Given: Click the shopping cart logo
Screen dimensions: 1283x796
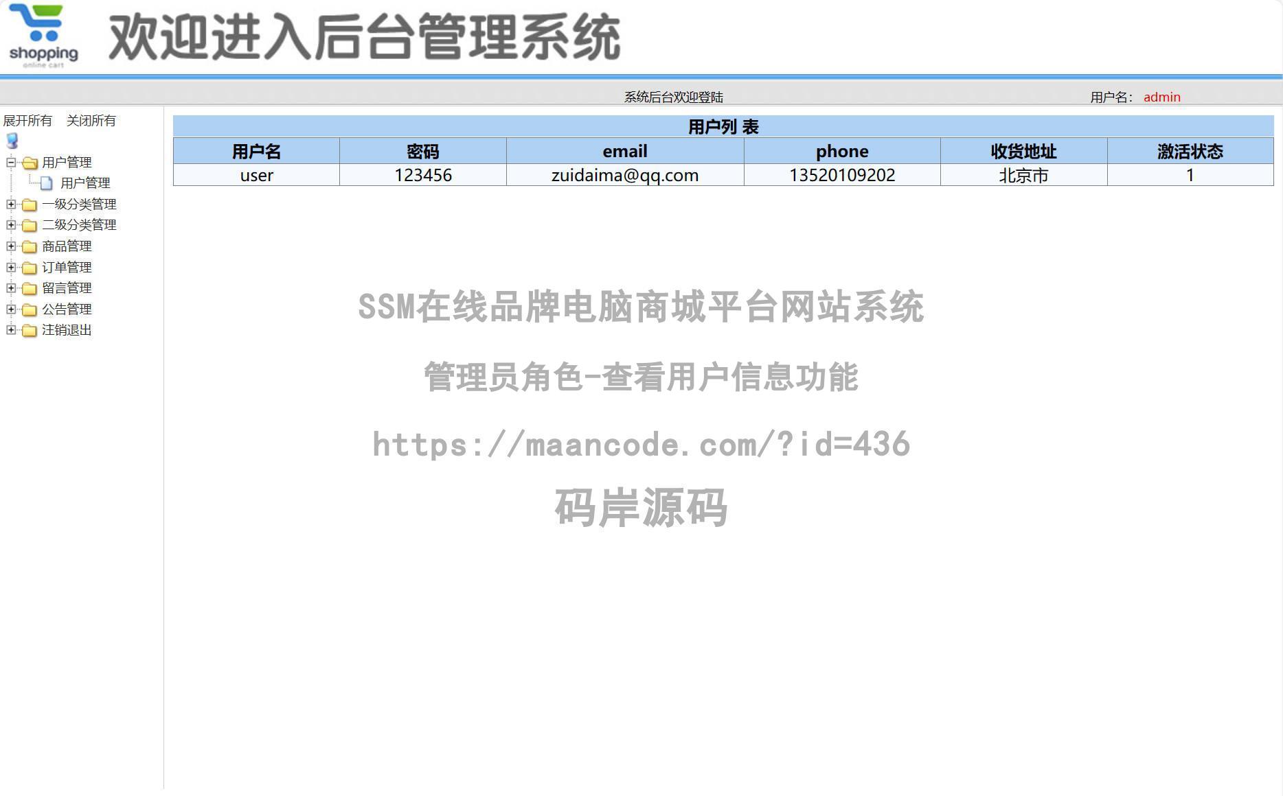Looking at the screenshot, I should (x=43, y=36).
